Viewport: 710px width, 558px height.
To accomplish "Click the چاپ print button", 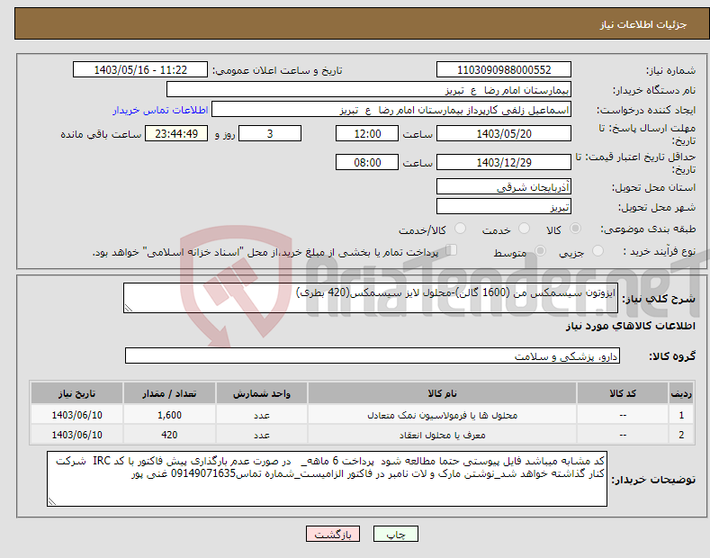I will click(396, 534).
